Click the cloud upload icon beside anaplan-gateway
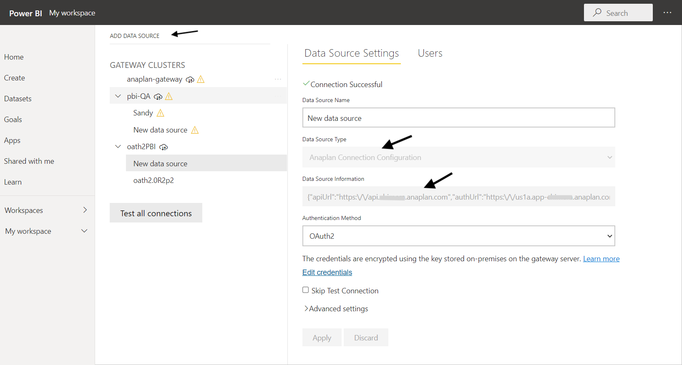The height and width of the screenshot is (365, 682). pyautogui.click(x=190, y=80)
